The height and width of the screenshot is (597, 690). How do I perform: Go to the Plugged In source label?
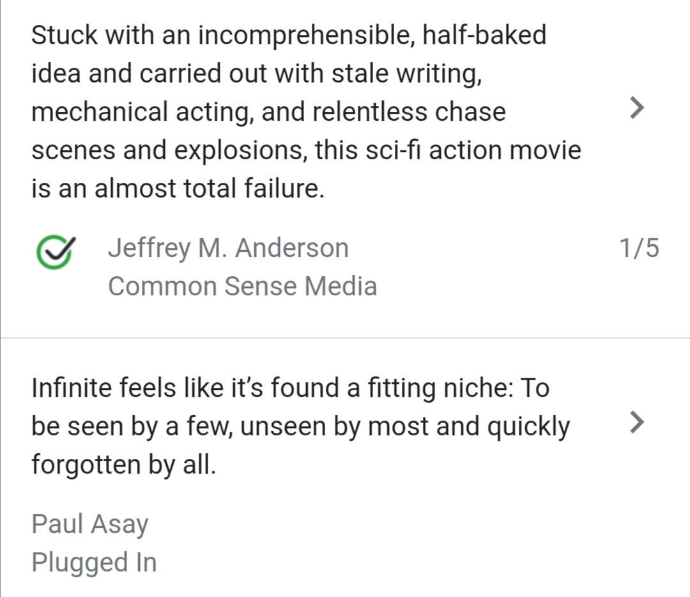94,562
